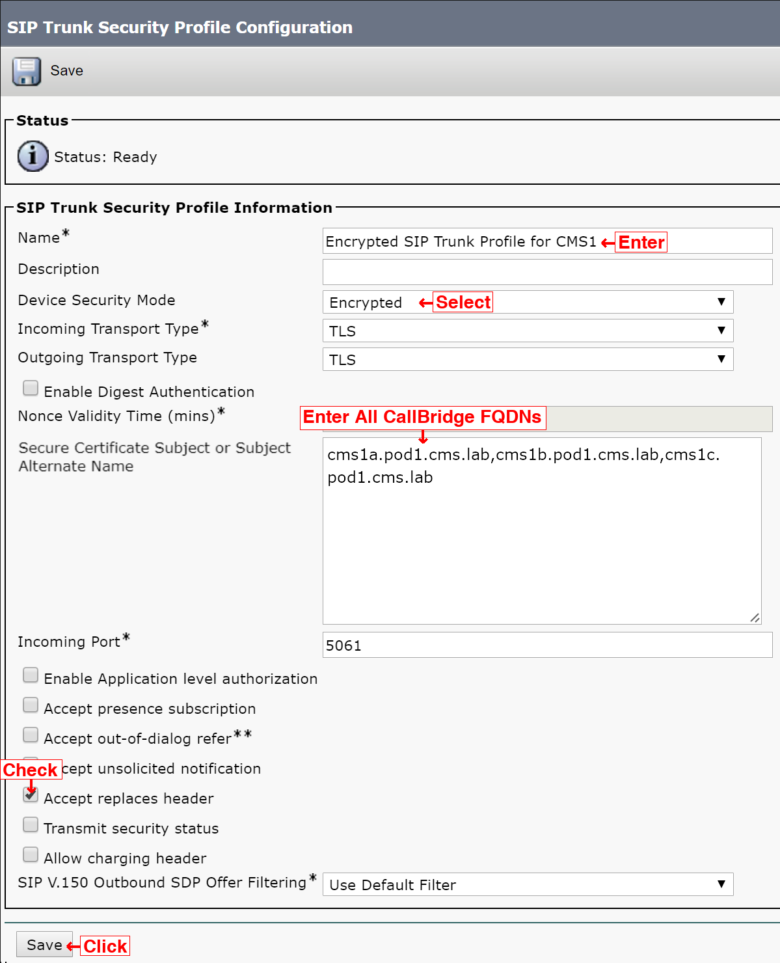Click the floppy disk Save icon
Image resolution: width=780 pixels, height=963 pixels.
tap(26, 71)
